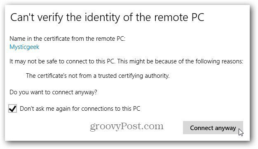Click the "Don't ask me again for connections" label

pyautogui.click(x=80, y=109)
